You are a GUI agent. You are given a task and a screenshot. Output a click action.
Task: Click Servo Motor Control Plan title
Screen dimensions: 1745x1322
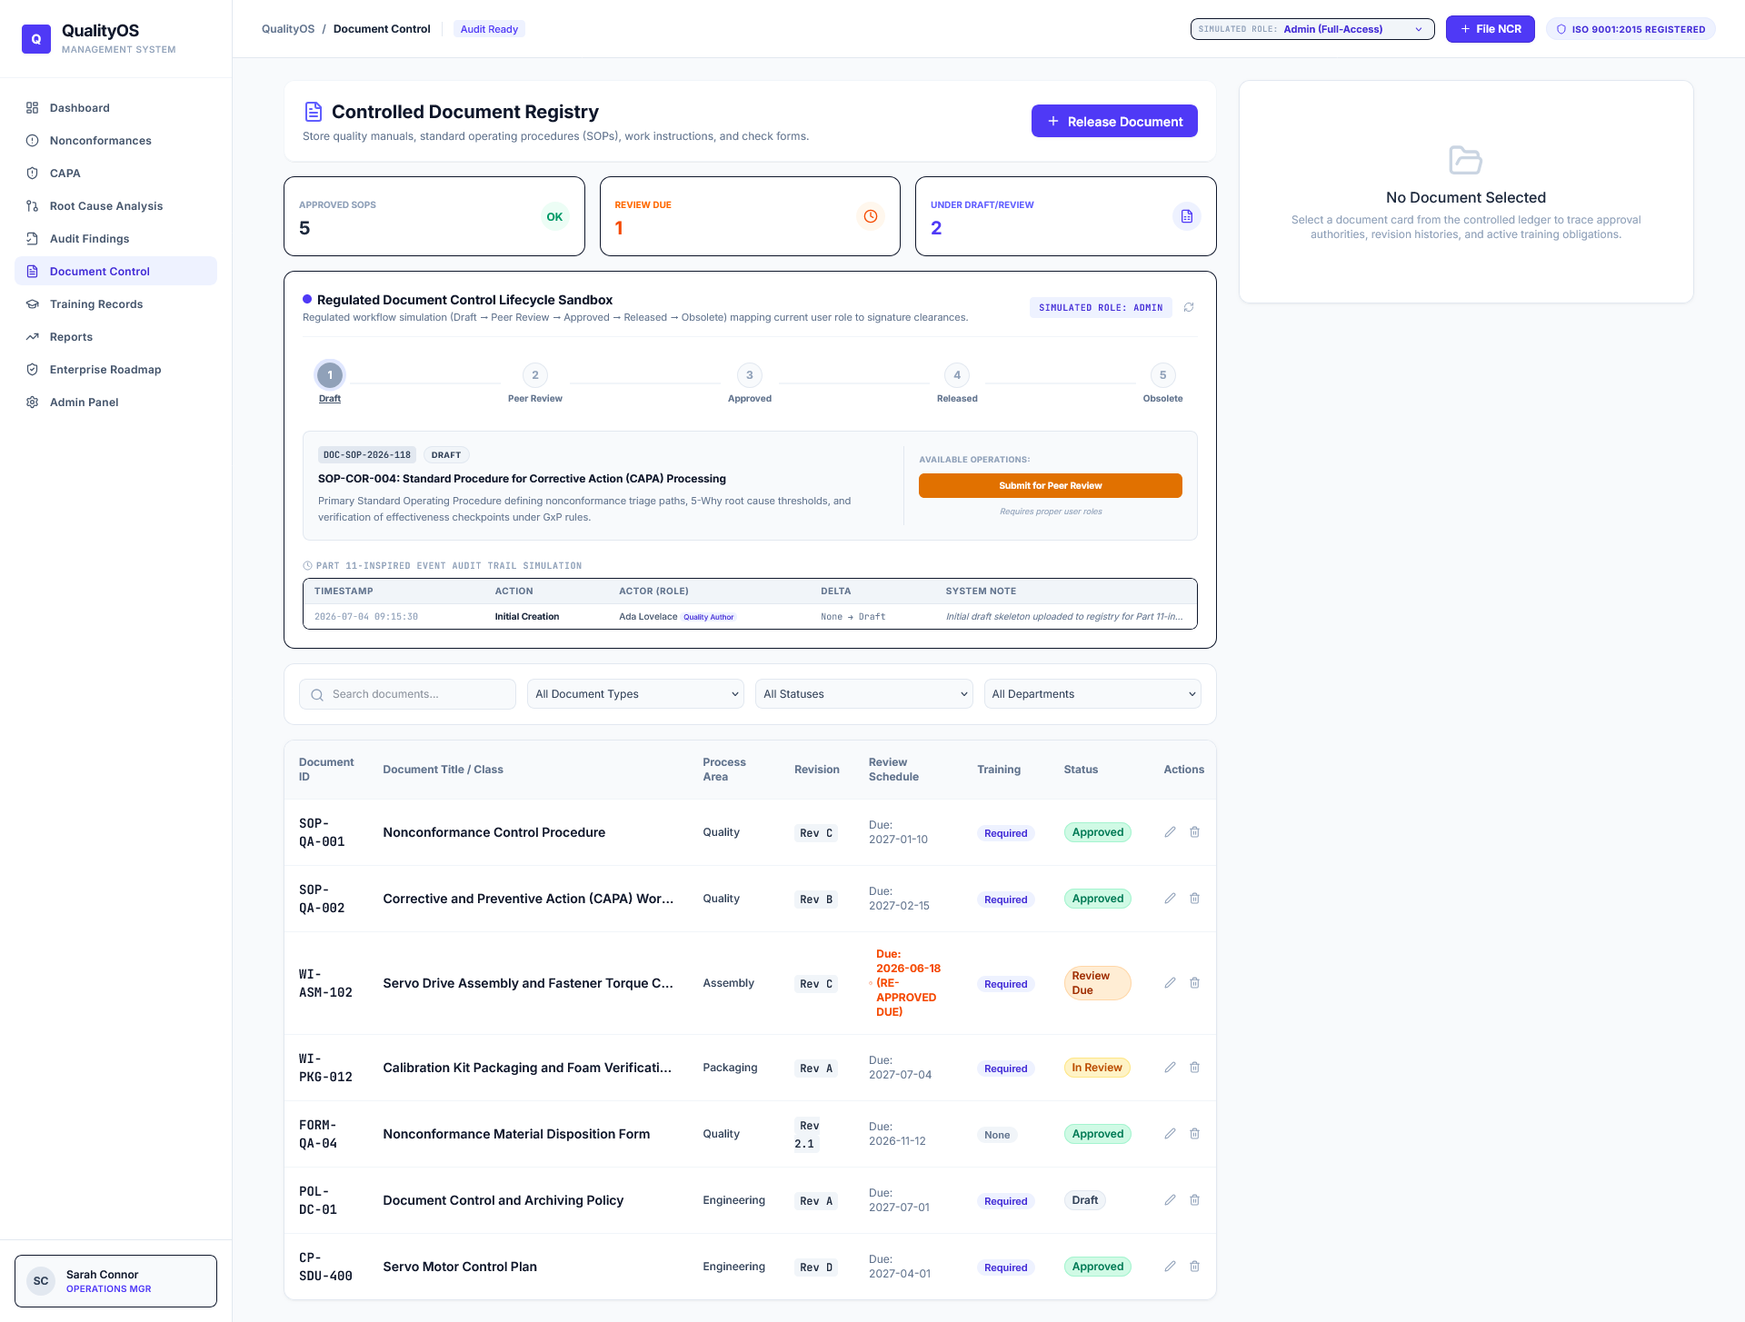(460, 1267)
